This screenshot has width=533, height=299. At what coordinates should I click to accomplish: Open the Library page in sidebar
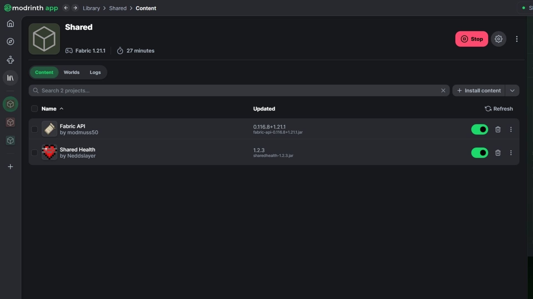pos(10,78)
